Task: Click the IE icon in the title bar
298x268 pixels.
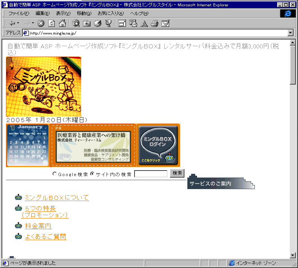Action: click(x=5, y=5)
